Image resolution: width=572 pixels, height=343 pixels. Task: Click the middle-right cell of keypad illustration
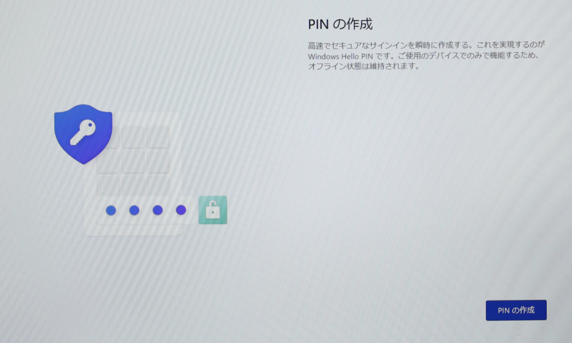(158, 162)
